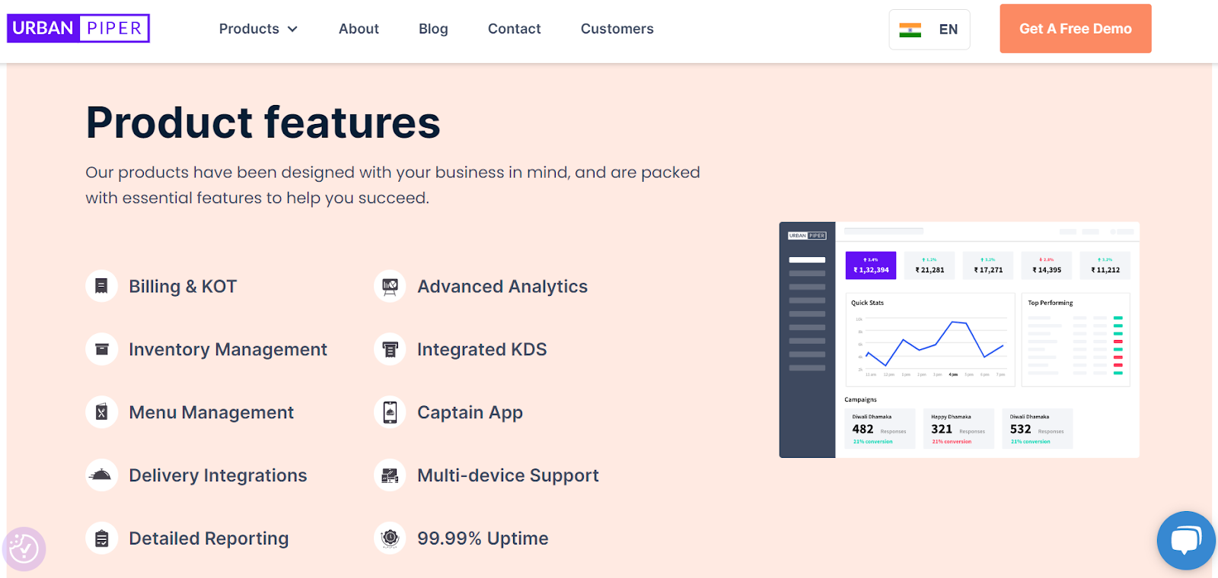Open the Customers nav link
The width and height of the screenshot is (1218, 578).
[x=617, y=29]
